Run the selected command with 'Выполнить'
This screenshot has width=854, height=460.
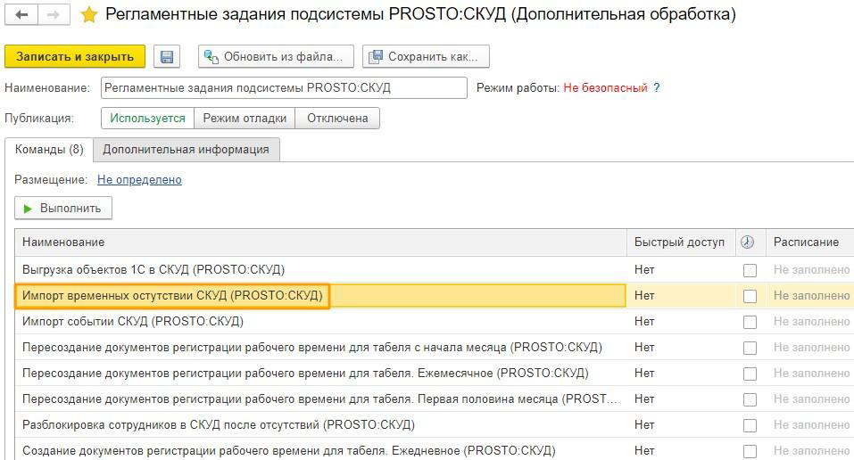[63, 209]
